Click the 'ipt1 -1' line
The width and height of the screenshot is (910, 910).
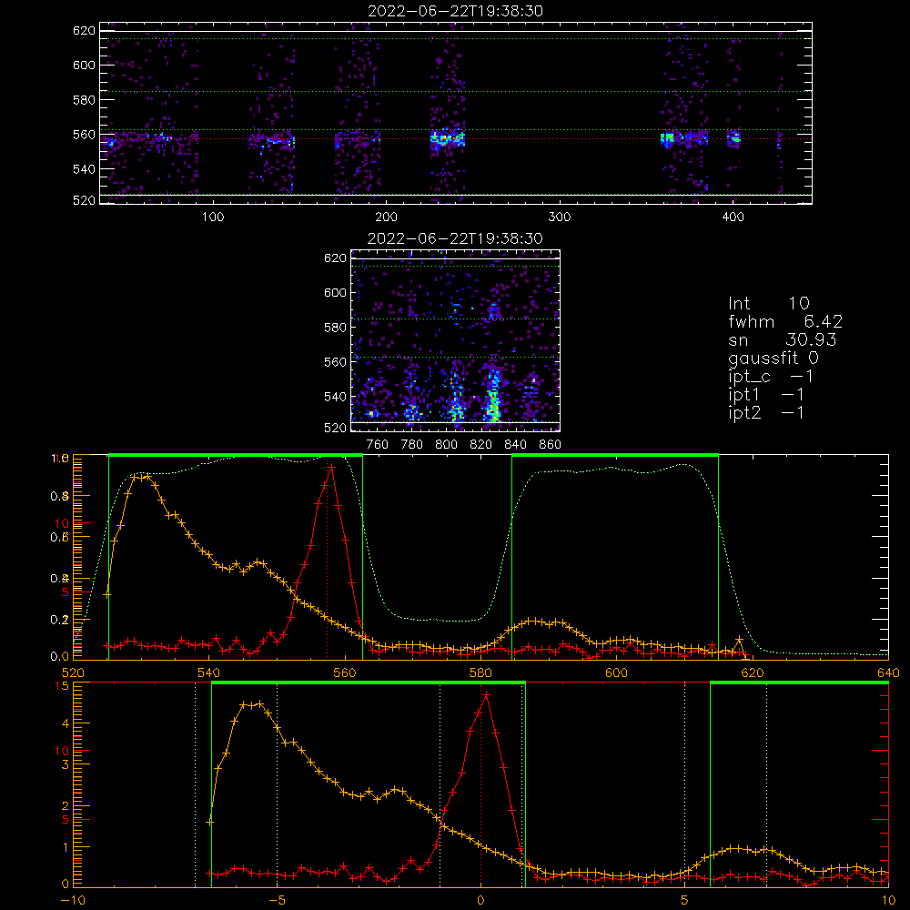point(766,395)
